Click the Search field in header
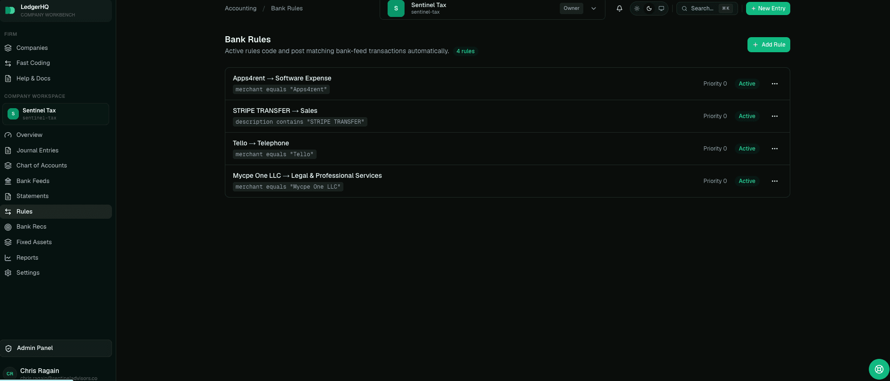This screenshot has width=890, height=381. click(707, 8)
